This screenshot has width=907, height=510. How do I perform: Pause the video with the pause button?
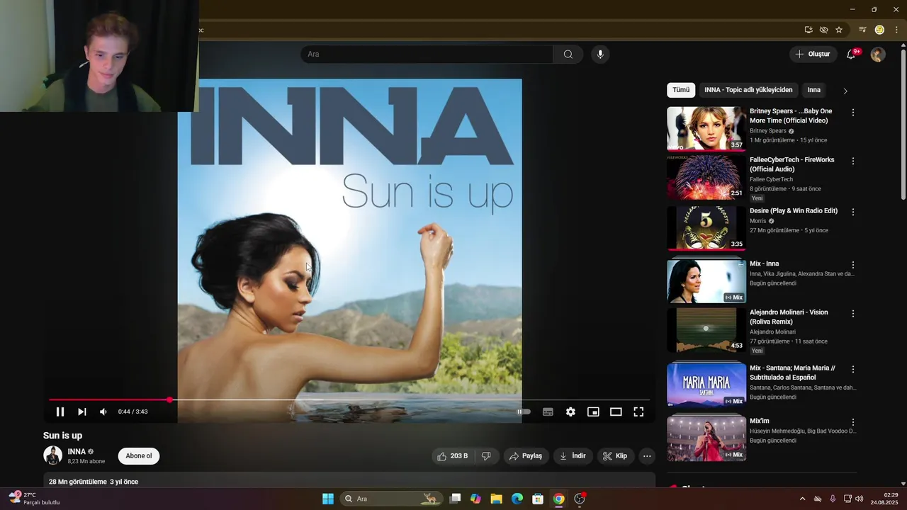[60, 412]
